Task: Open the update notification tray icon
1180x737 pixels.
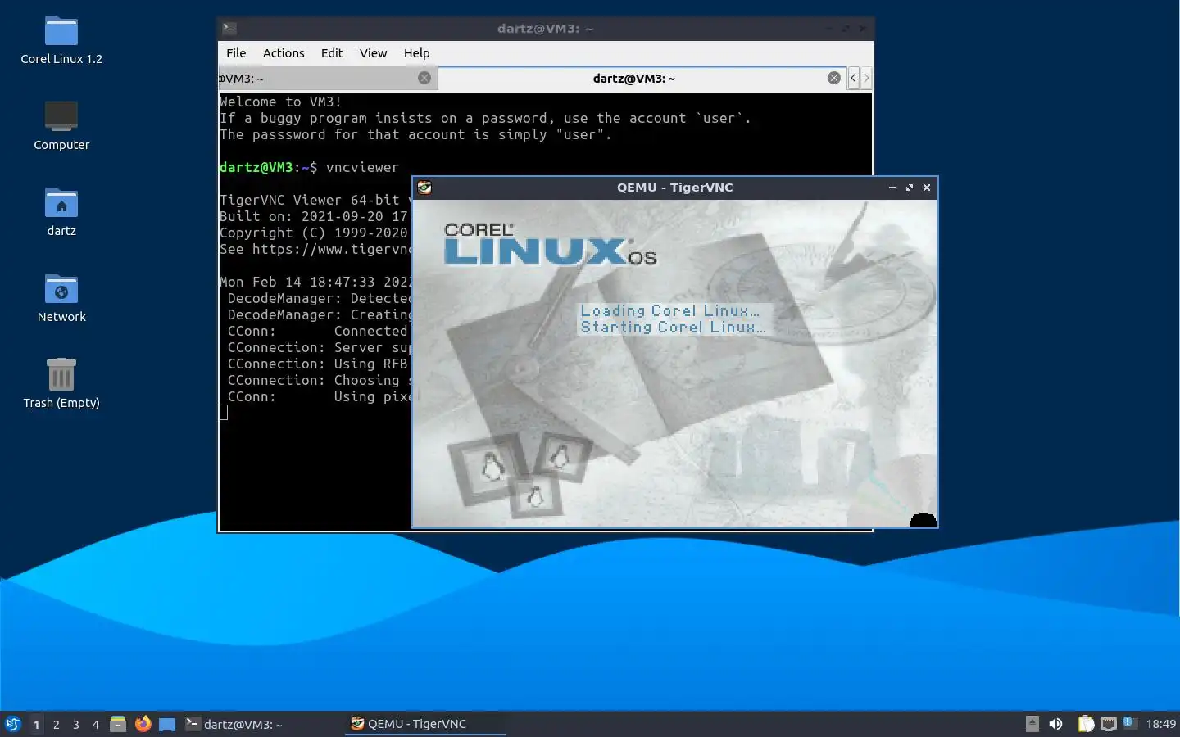Action: point(1128,722)
